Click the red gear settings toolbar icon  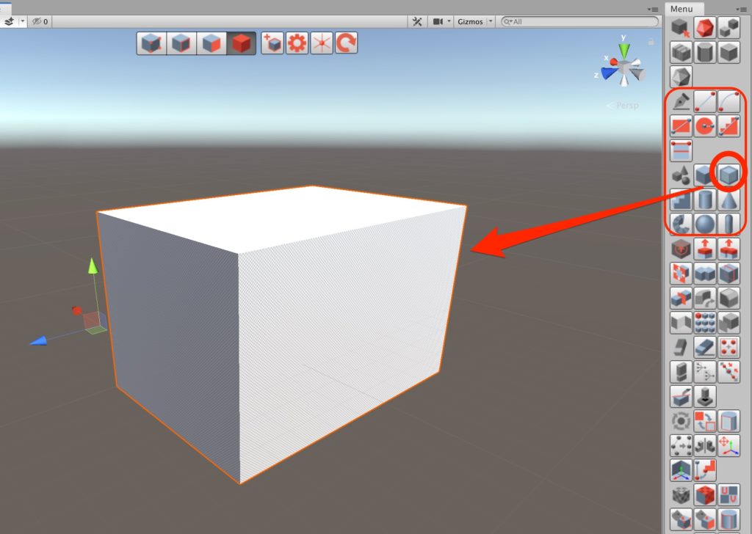pos(297,43)
